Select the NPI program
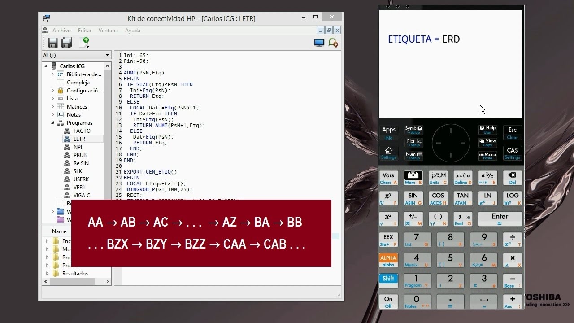 [78, 147]
